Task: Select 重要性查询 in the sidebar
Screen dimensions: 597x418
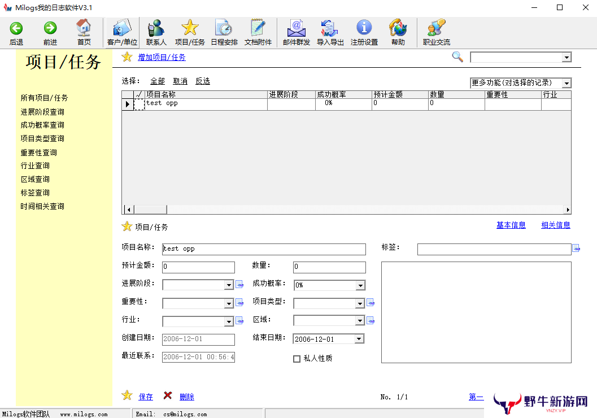Action: pyautogui.click(x=39, y=153)
